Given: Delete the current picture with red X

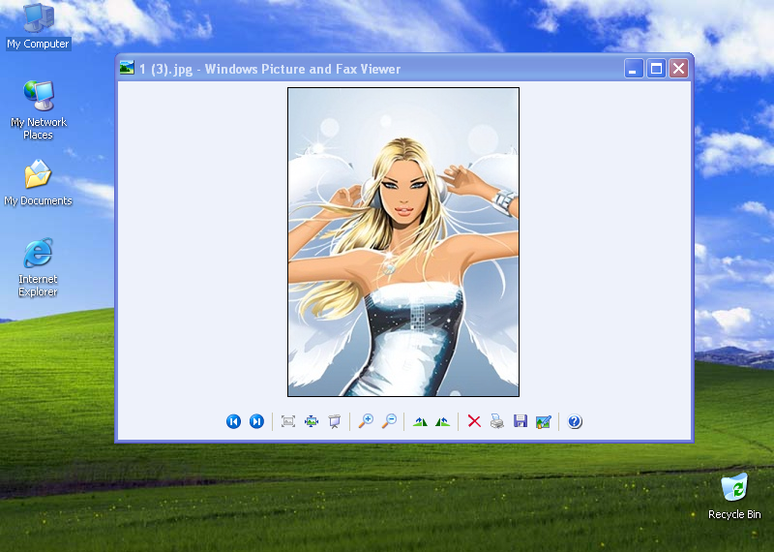Looking at the screenshot, I should (x=474, y=421).
